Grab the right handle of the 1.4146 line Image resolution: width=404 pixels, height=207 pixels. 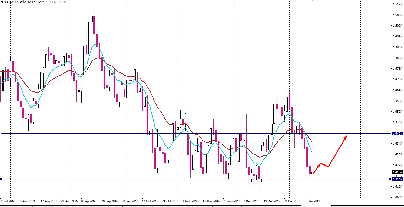[x=390, y=179]
